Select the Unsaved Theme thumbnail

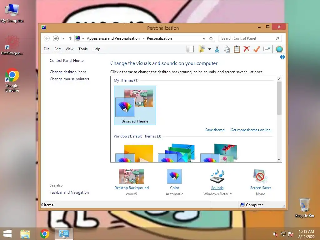click(135, 105)
